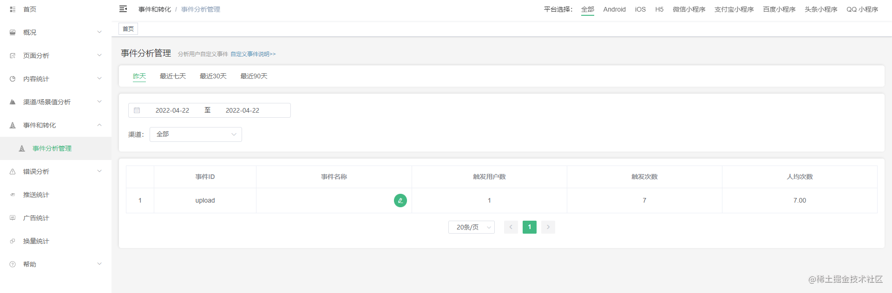Click the 触发次数 column header
The height and width of the screenshot is (293, 892).
pos(644,177)
